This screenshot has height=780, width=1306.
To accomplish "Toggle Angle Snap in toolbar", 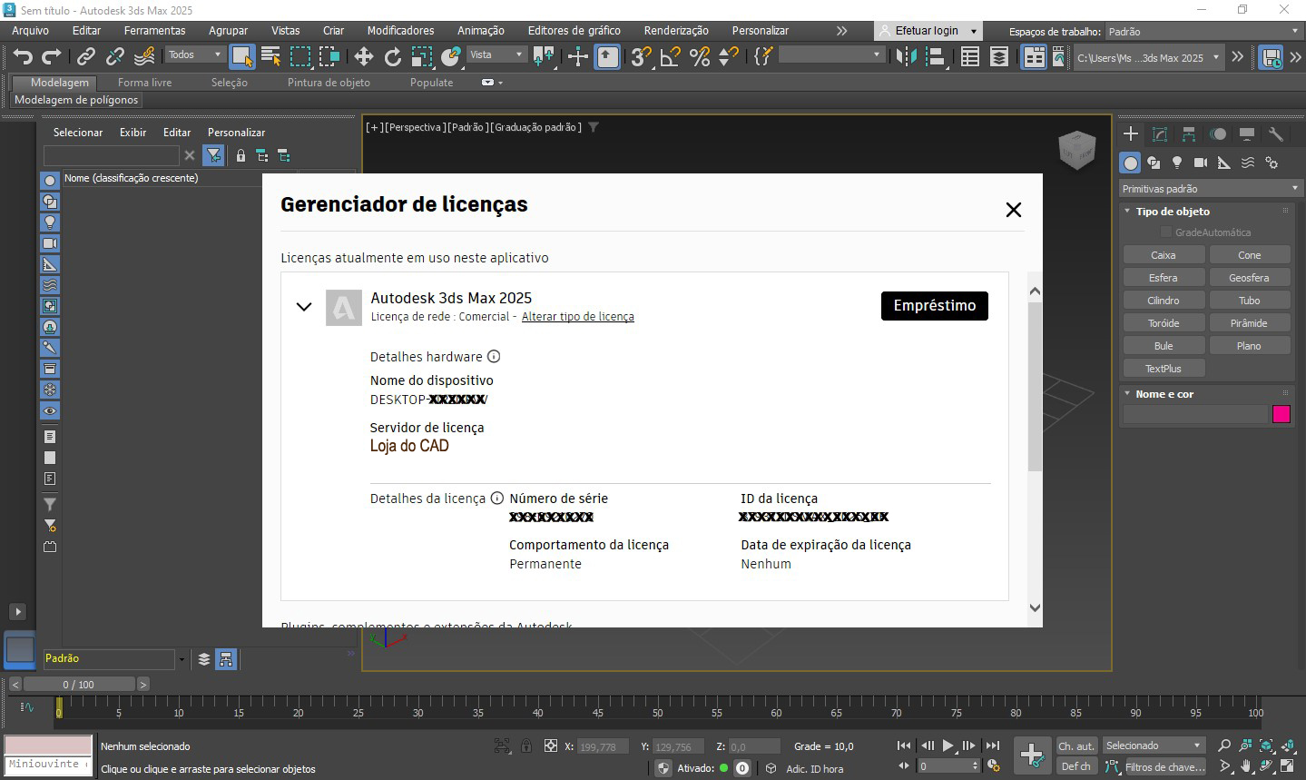I will pos(670,56).
